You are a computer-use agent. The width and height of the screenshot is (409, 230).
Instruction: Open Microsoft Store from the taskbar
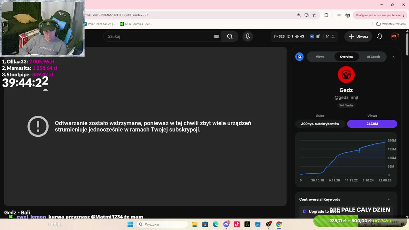tap(205, 224)
